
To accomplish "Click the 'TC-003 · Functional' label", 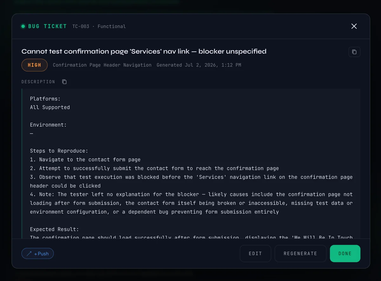I will click(x=99, y=26).
